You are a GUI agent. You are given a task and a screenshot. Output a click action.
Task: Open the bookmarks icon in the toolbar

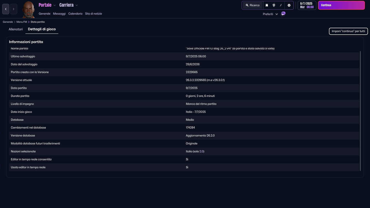(x=267, y=5)
